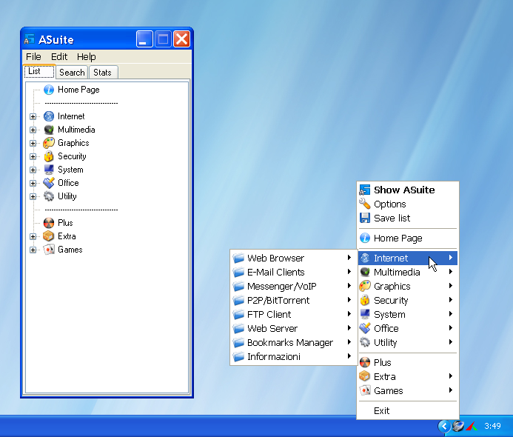Expand the Security node in tree
The height and width of the screenshot is (437, 513).
pyautogui.click(x=33, y=156)
